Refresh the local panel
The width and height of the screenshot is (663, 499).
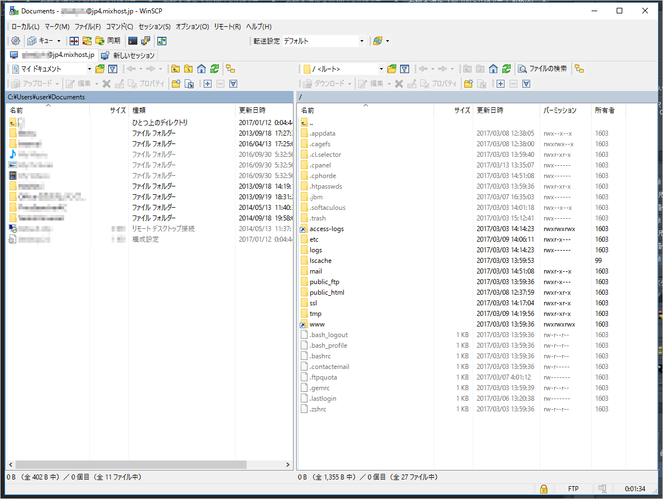tap(215, 69)
